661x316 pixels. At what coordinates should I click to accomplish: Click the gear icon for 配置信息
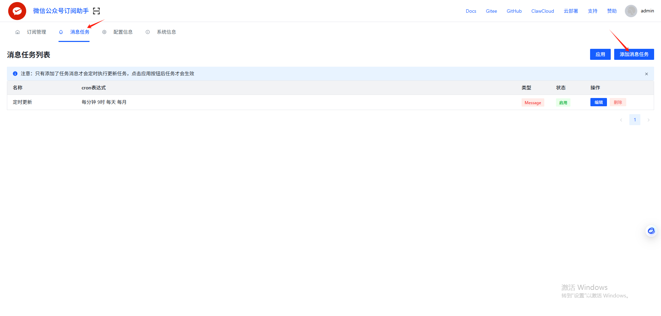click(104, 32)
